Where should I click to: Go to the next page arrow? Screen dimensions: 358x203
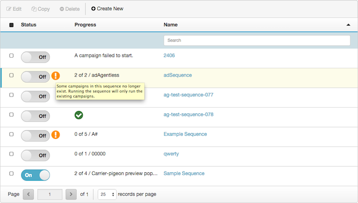coord(71,194)
